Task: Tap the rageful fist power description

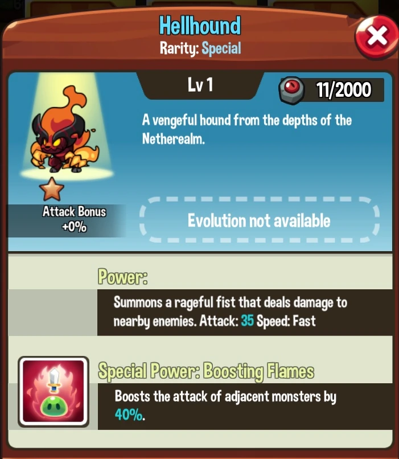Action: (230, 312)
